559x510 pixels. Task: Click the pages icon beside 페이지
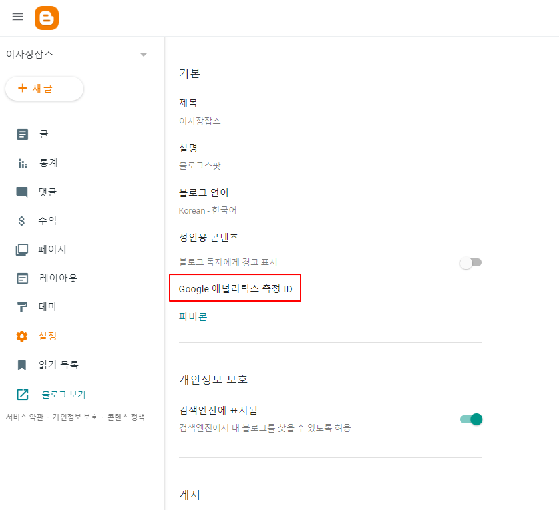coord(22,250)
